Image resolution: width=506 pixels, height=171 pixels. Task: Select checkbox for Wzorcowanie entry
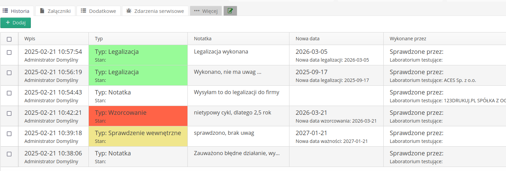point(9,113)
